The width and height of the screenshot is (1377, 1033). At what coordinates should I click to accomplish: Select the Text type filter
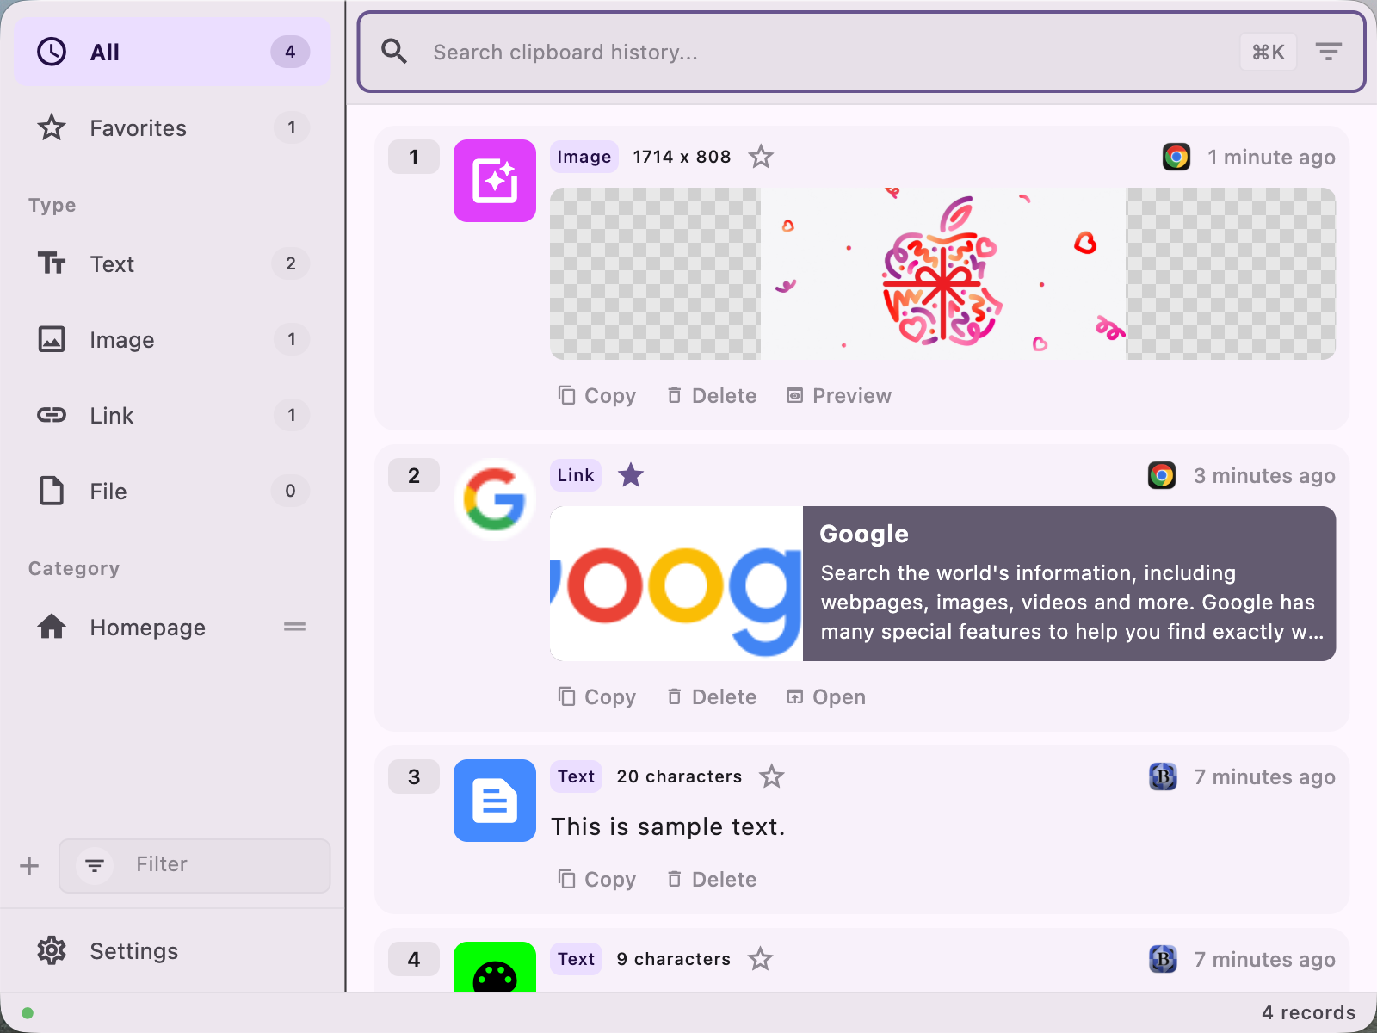112,264
